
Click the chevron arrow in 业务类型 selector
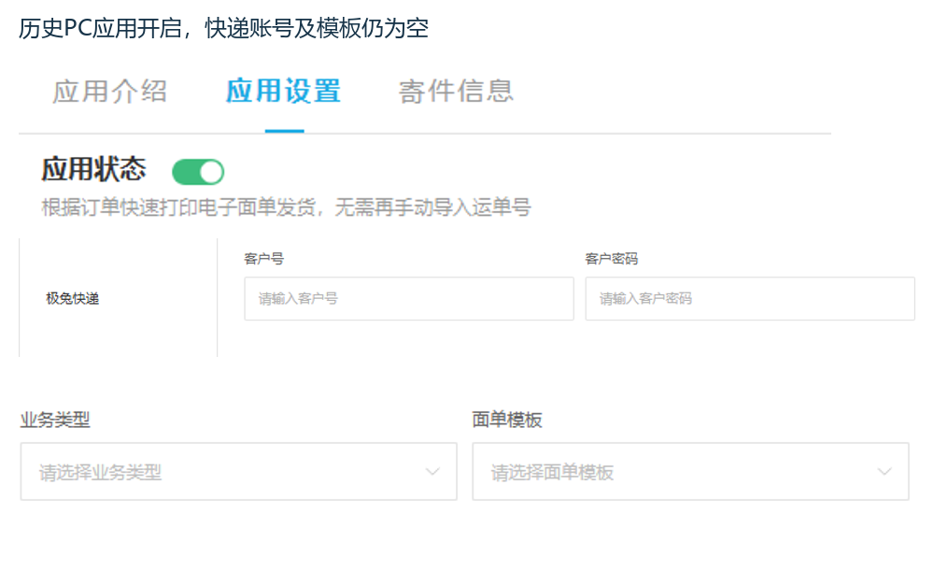(x=433, y=472)
